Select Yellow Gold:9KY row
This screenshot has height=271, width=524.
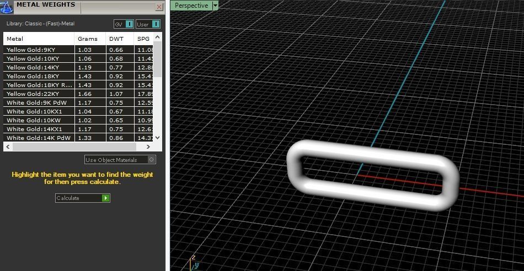[78, 50]
